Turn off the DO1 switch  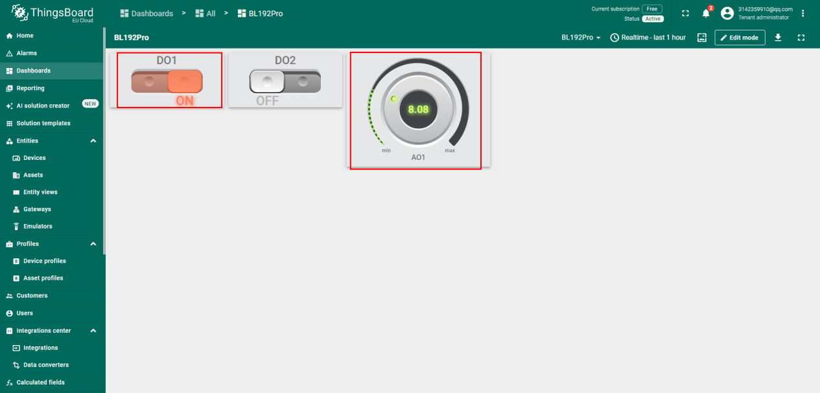coord(167,82)
